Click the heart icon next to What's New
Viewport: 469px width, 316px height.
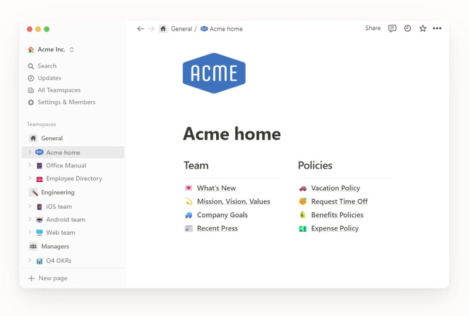click(x=188, y=188)
